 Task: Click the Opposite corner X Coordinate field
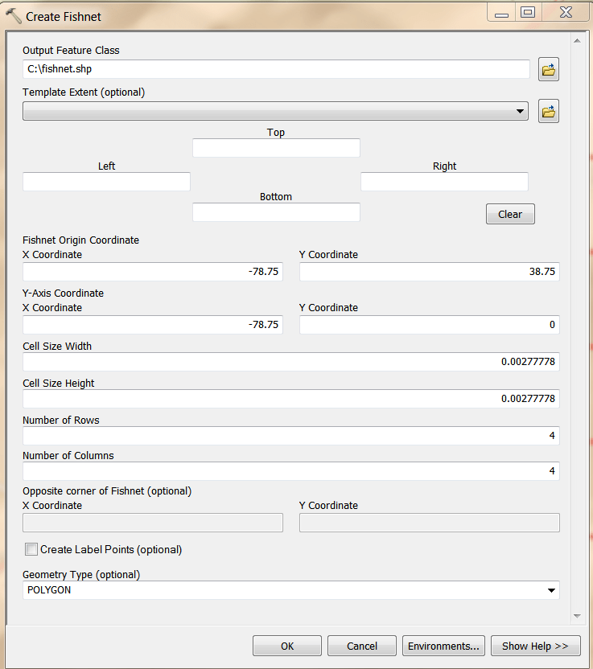[151, 522]
